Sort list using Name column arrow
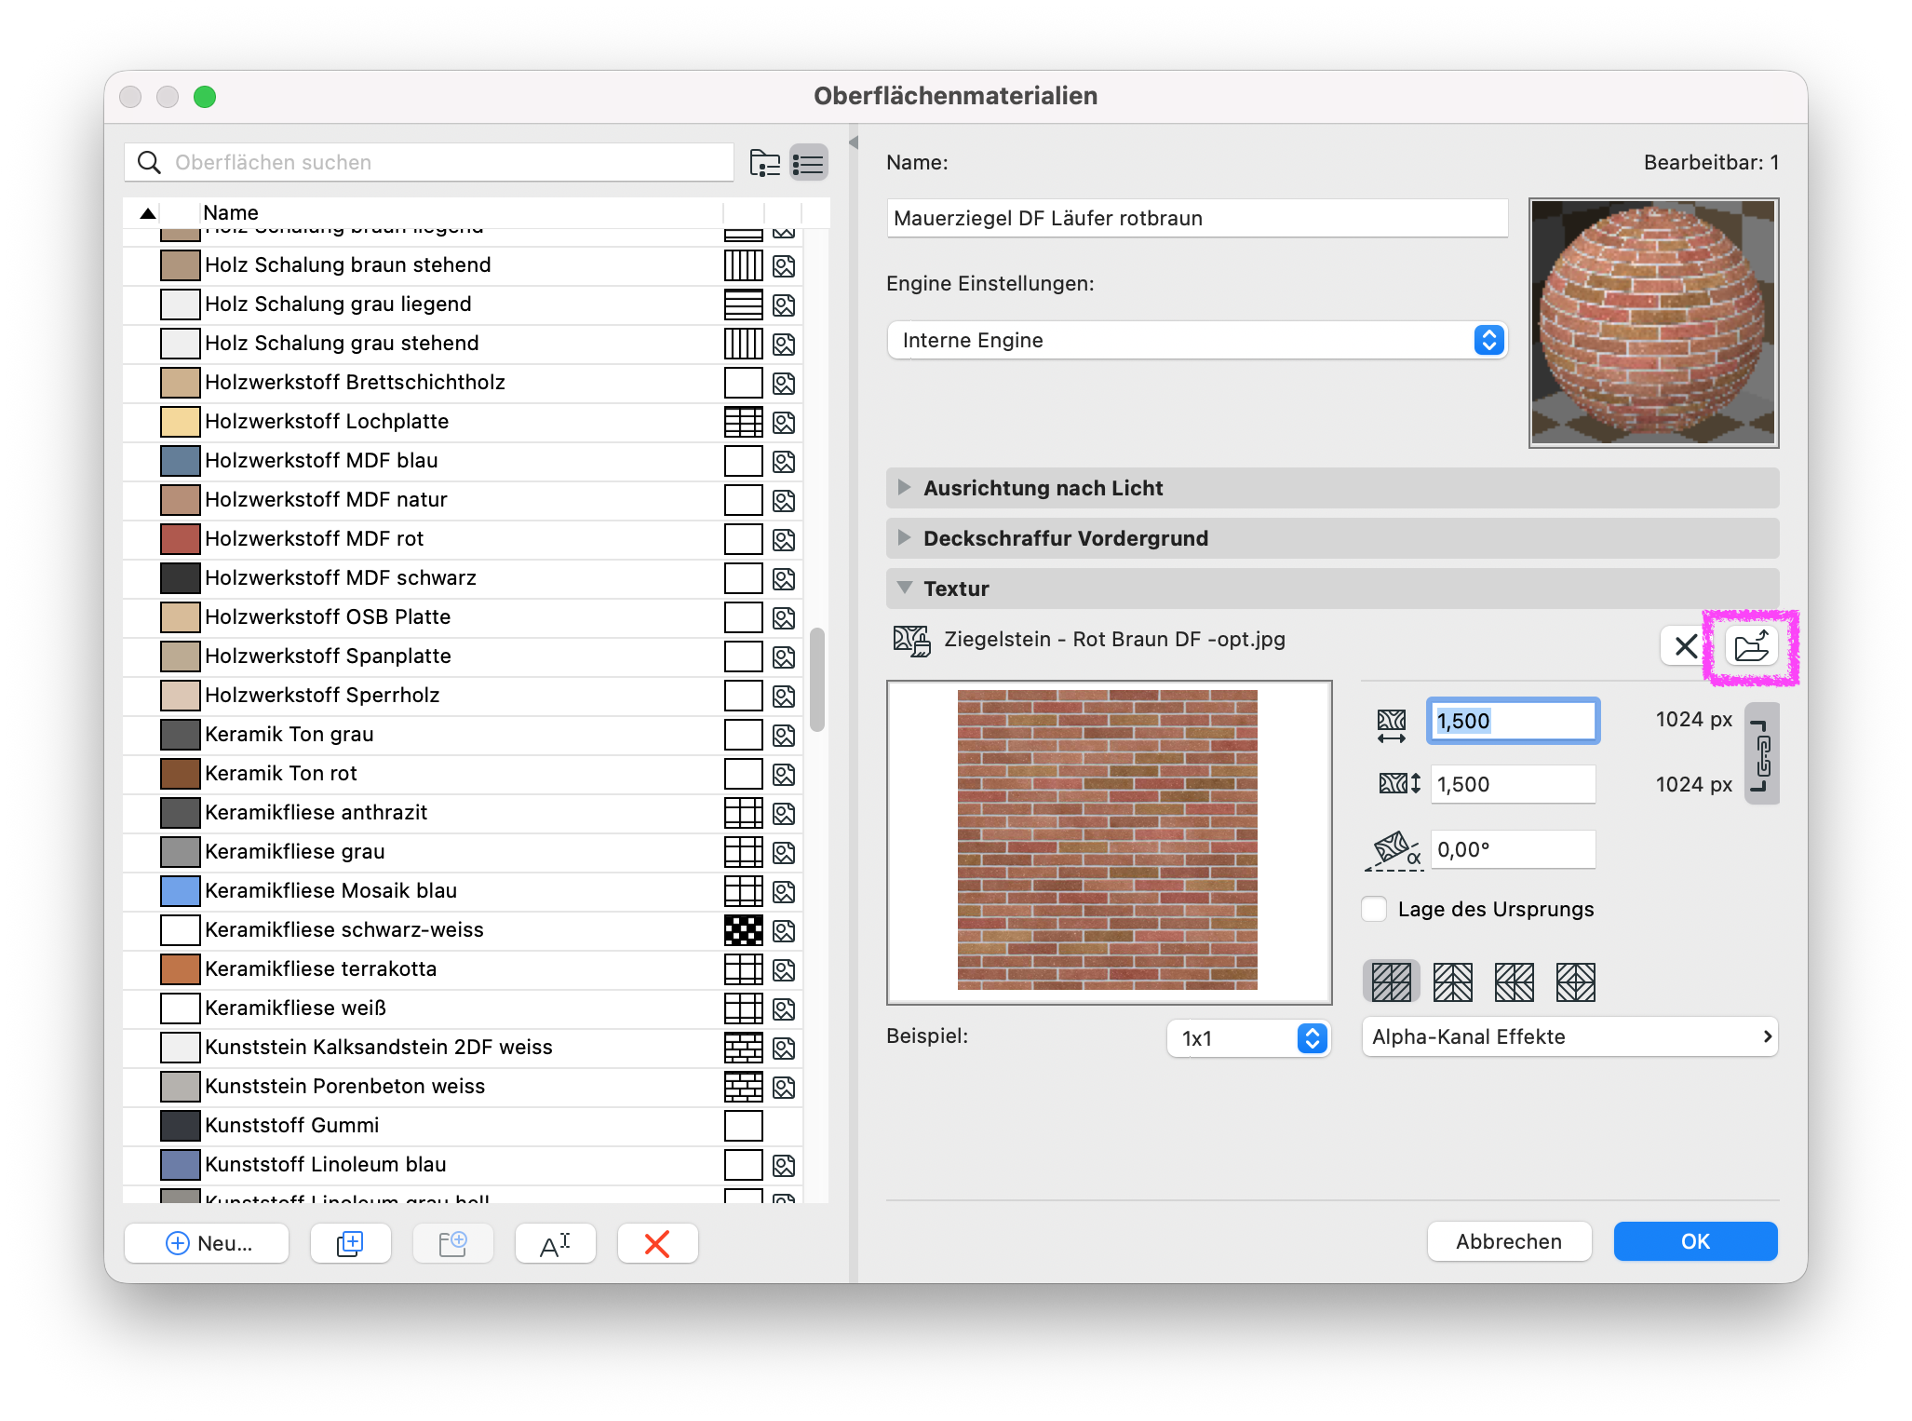This screenshot has width=1912, height=1421. [147, 213]
